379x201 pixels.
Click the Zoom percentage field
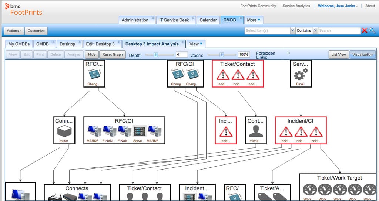244,55
